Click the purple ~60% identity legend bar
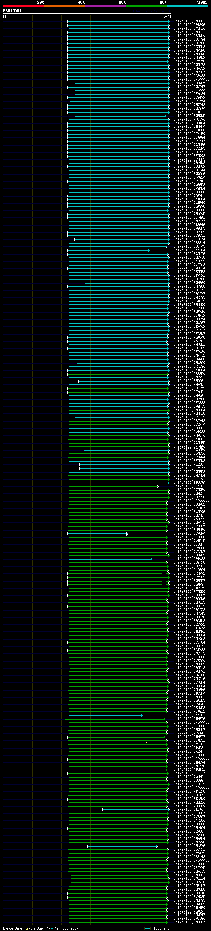The image size is (211, 931). point(106,6)
